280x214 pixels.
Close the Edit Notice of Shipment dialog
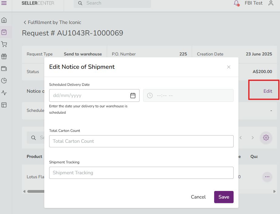pos(229,67)
